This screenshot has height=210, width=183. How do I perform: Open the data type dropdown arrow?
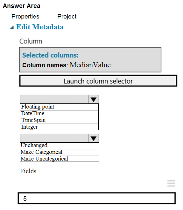pyautogui.click(x=94, y=99)
